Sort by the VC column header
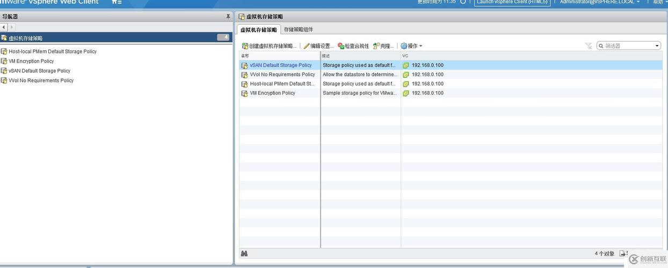Screen dimensions: 668x268 [x=532, y=56]
